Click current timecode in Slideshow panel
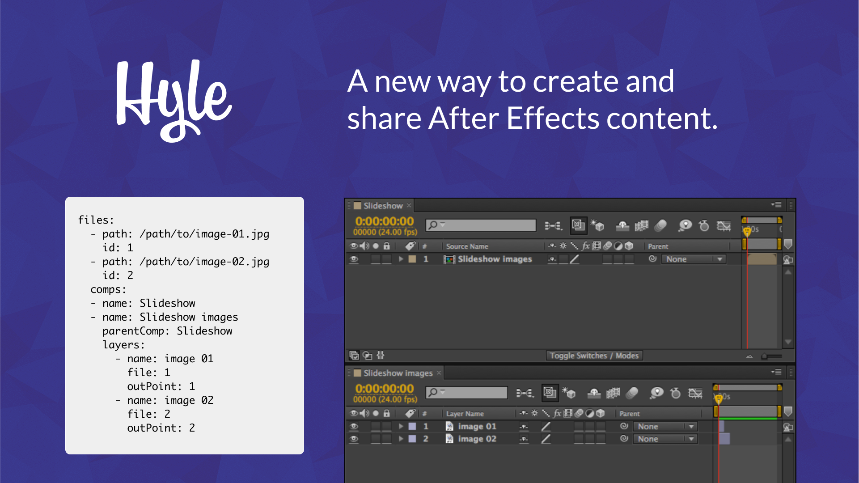The image size is (859, 483). pyautogui.click(x=385, y=221)
